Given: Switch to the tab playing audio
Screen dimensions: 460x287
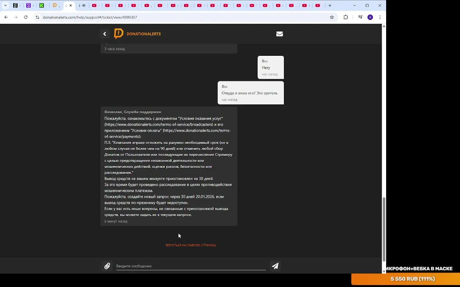Looking at the screenshot, I should click(82, 5).
